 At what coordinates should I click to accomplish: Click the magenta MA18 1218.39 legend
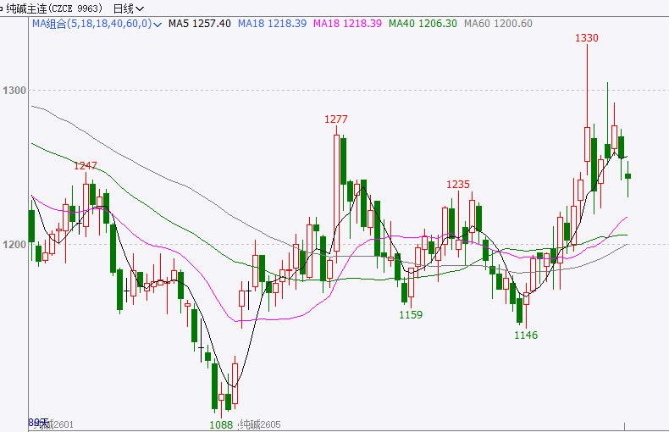click(347, 24)
